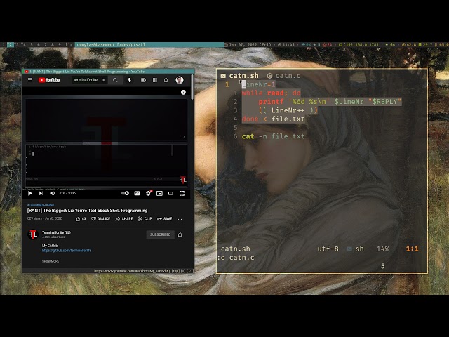This screenshot has width=449, height=337.
Task: Open the account avatar menu in YouTube
Action: (x=180, y=80)
